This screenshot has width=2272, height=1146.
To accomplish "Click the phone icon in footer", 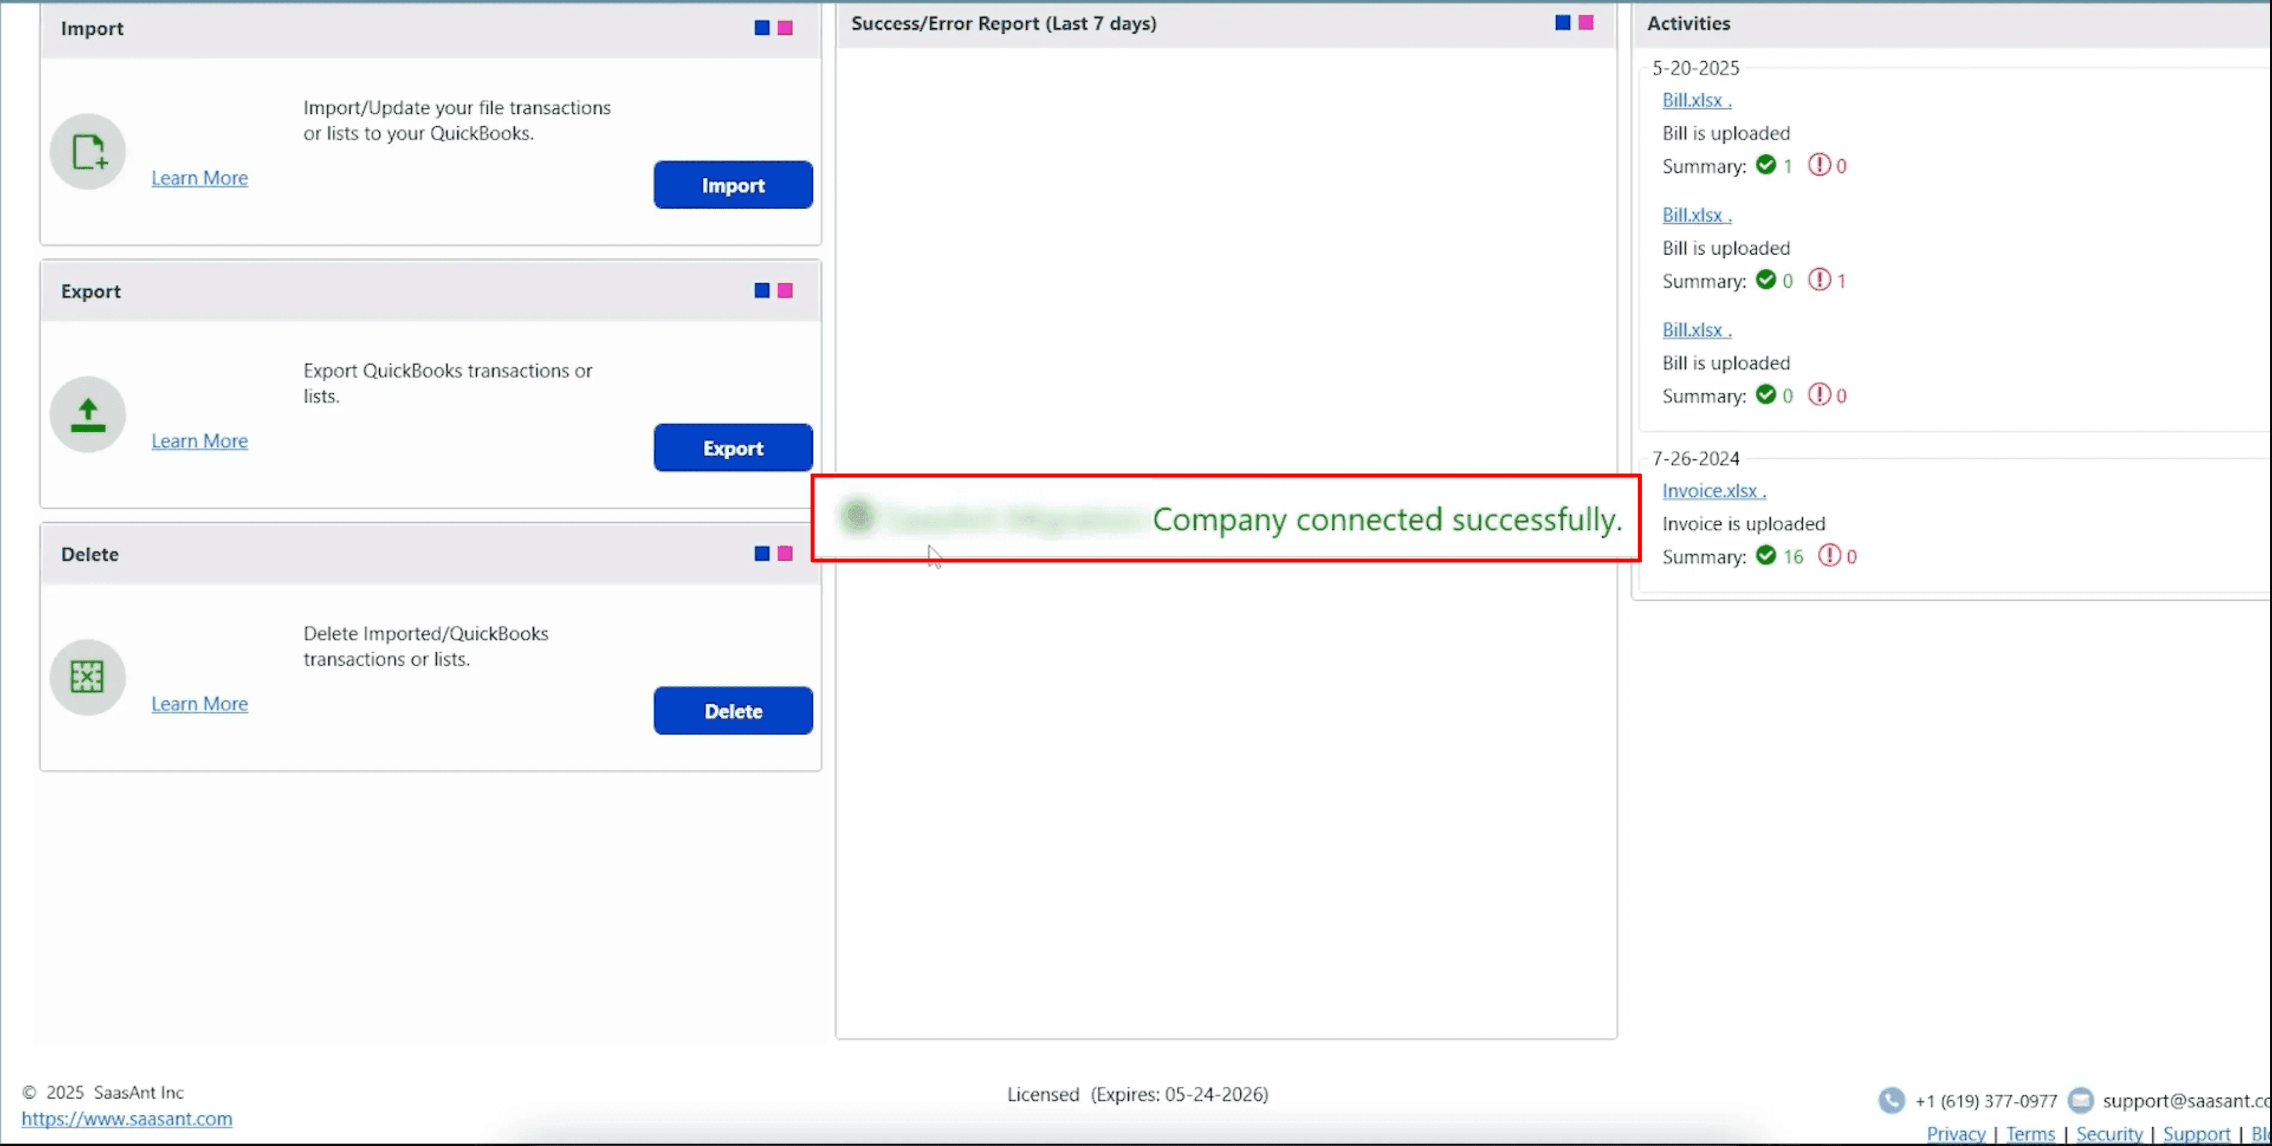I will click(x=1891, y=1100).
